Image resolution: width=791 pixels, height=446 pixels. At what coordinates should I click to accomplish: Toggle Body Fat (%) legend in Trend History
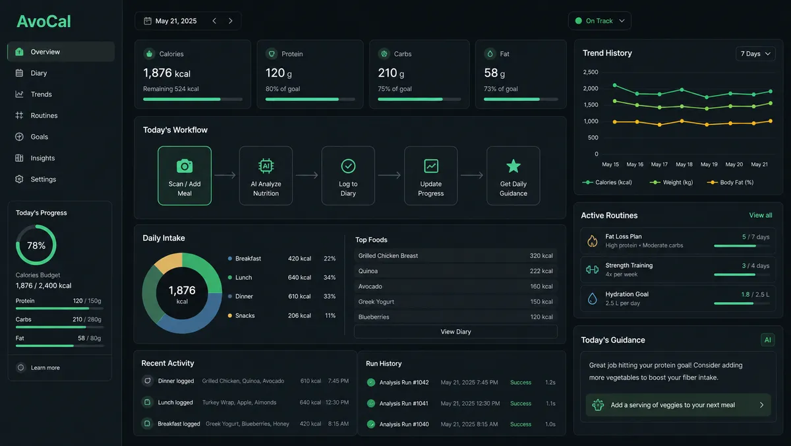(x=730, y=182)
